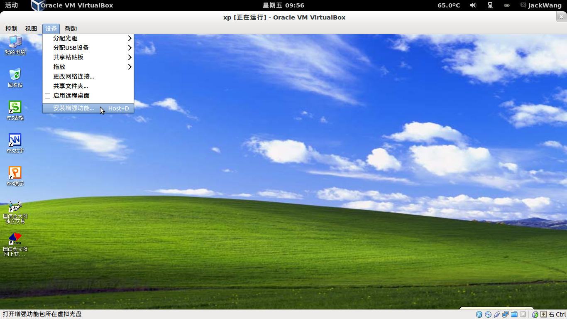567x319 pixels.
Task: Click the chat status icon beside JackWang
Action: 523,5
